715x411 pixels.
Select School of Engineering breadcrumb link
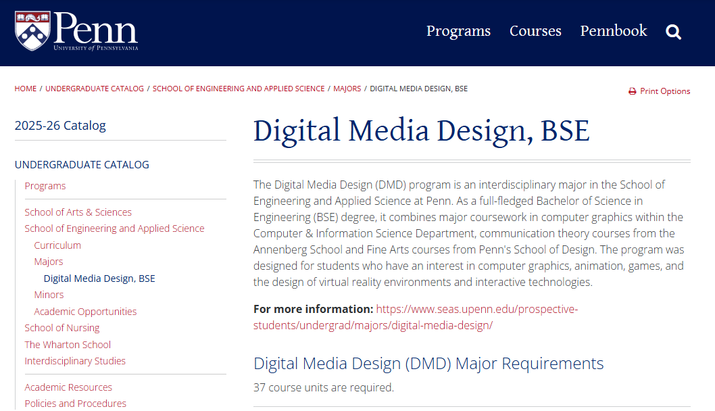tap(239, 89)
